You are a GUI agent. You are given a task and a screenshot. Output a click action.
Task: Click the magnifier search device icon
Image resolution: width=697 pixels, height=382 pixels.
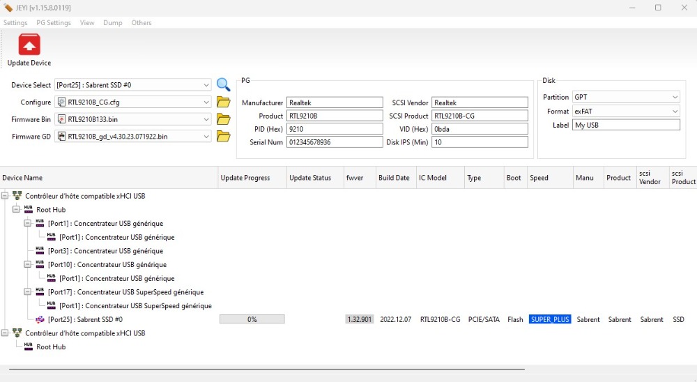tap(223, 85)
